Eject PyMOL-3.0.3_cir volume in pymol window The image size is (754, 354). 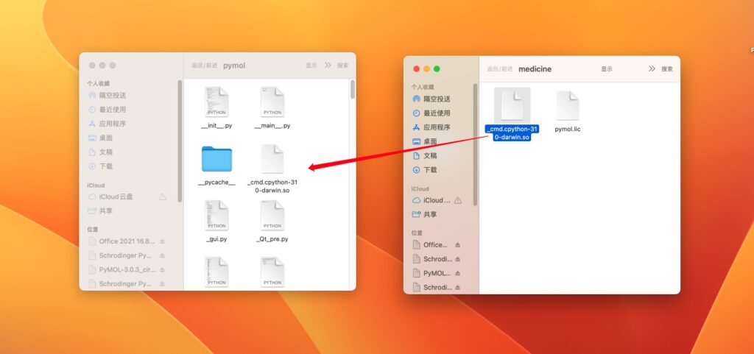point(162,269)
